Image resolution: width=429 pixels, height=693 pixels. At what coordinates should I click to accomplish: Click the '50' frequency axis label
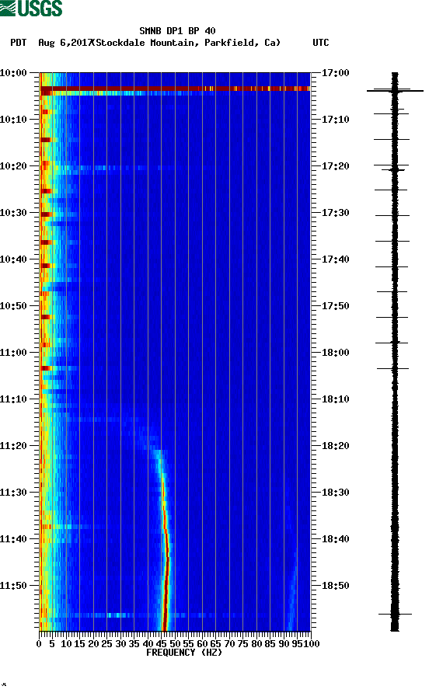click(x=175, y=644)
